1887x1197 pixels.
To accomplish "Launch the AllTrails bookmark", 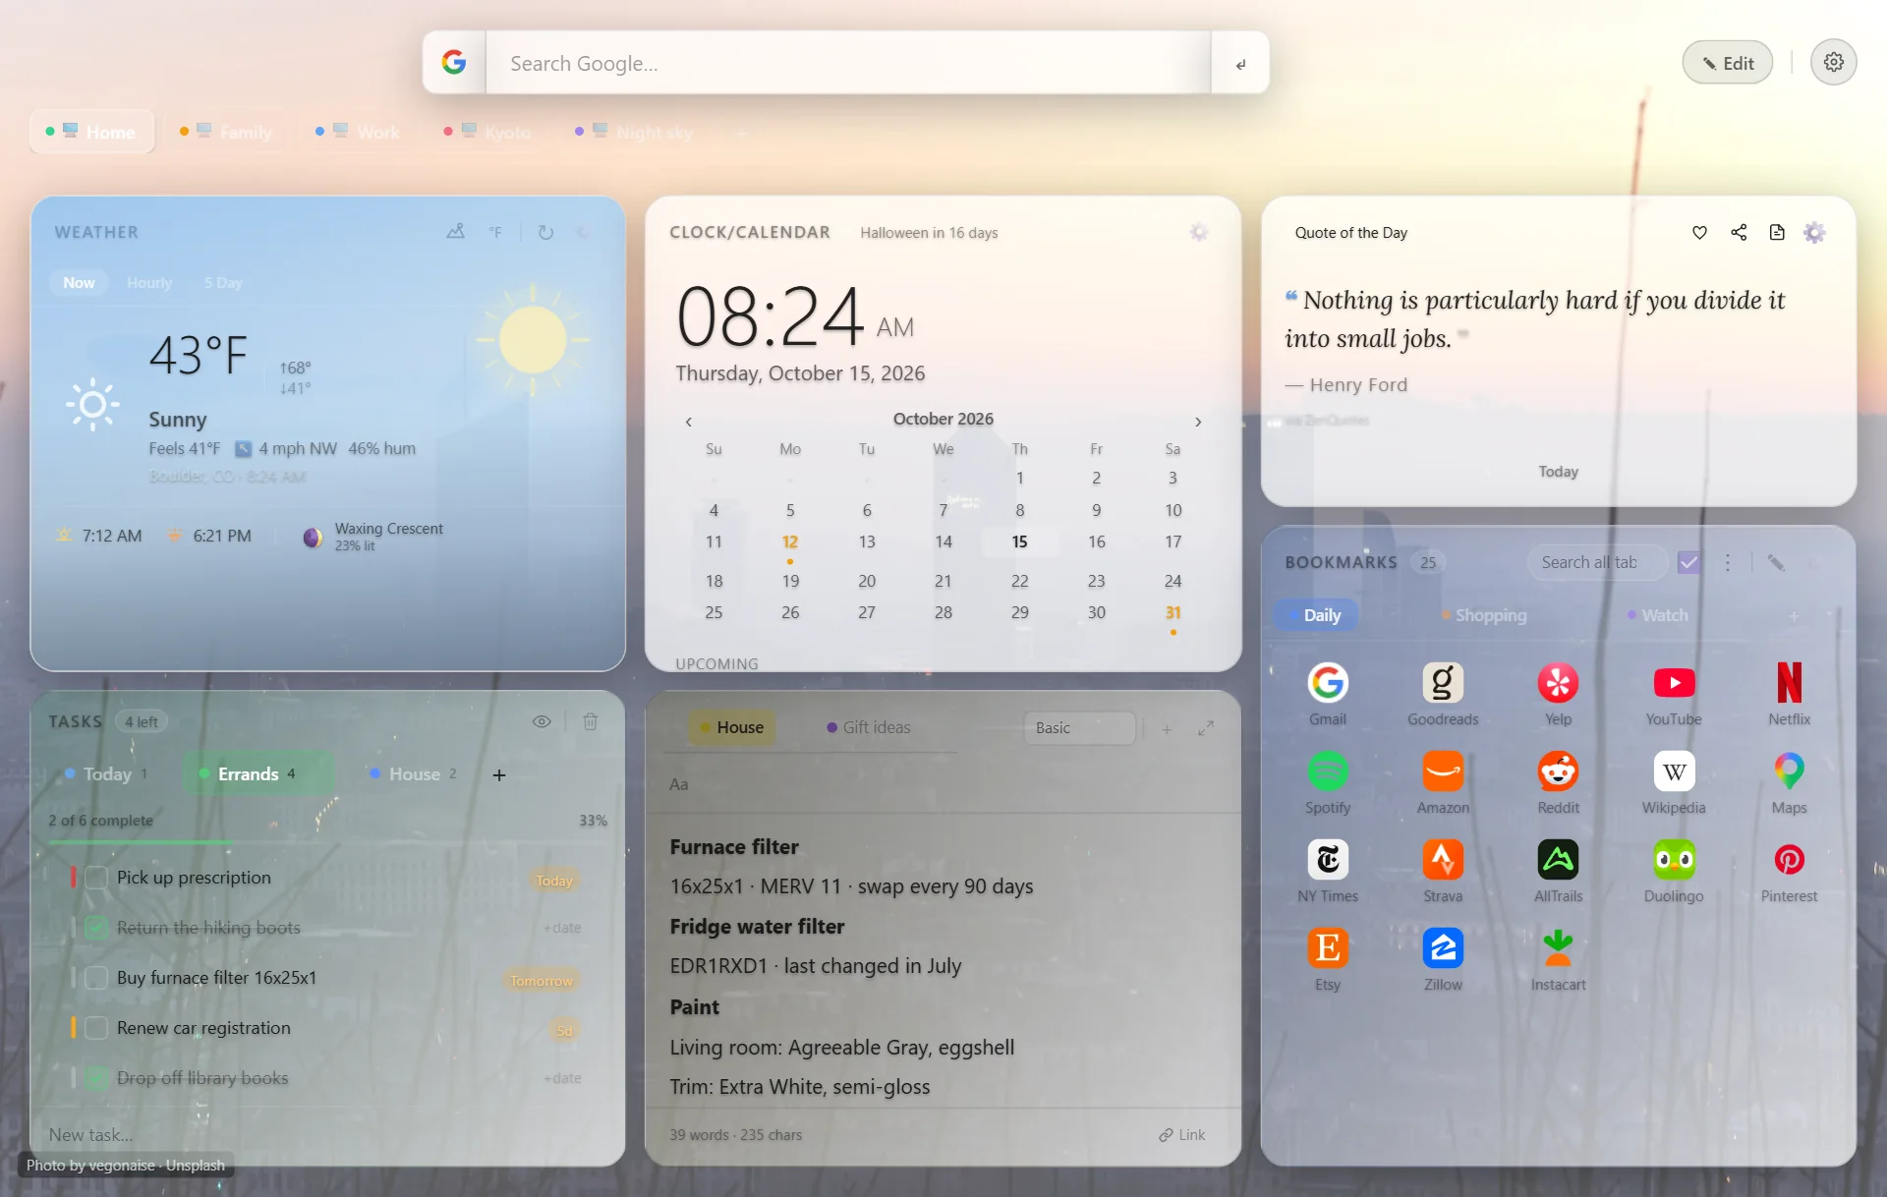I will coord(1558,860).
